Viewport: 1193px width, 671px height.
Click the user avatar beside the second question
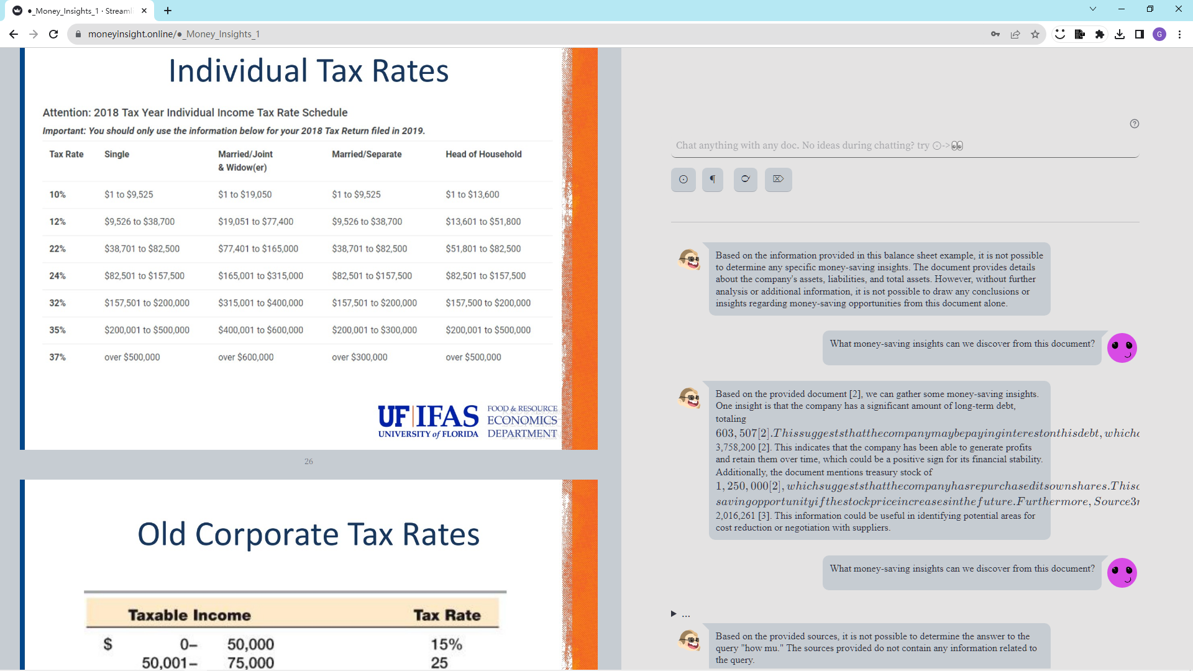pyautogui.click(x=1122, y=573)
